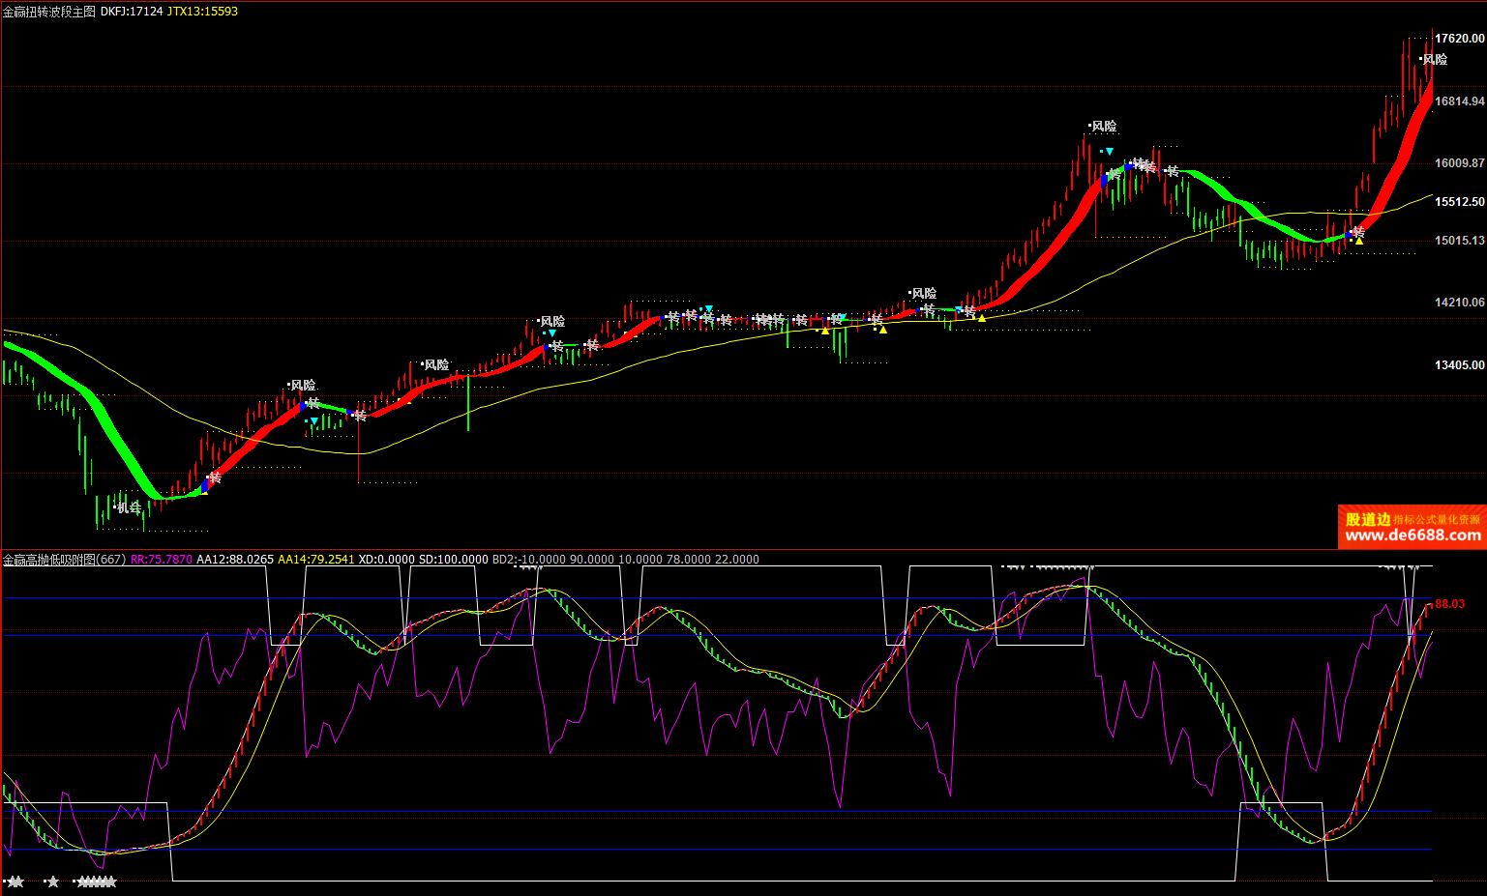
Task: Select the 金赢扭转波段主图 main chart title
Action: click(x=49, y=12)
